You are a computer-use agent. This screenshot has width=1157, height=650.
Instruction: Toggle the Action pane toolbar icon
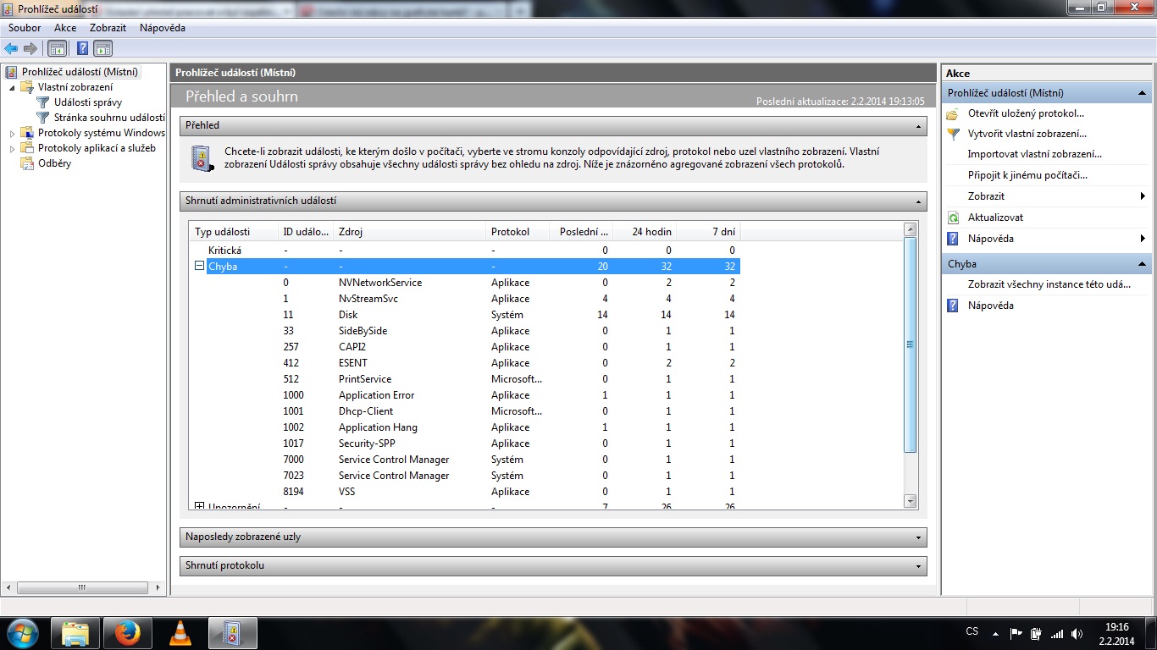102,48
